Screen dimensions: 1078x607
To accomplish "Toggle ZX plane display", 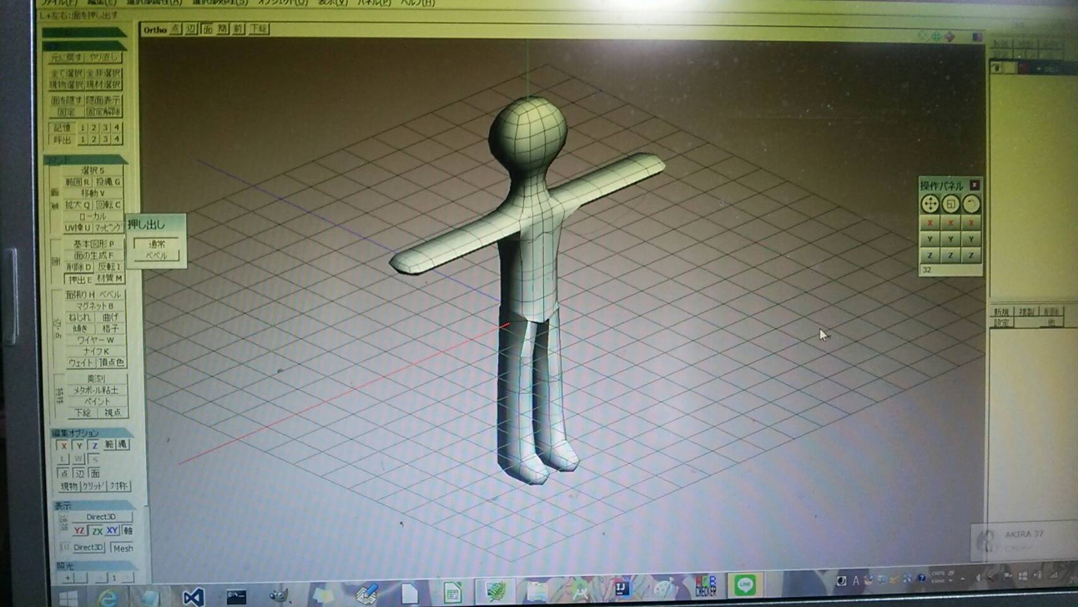I will pyautogui.click(x=97, y=530).
